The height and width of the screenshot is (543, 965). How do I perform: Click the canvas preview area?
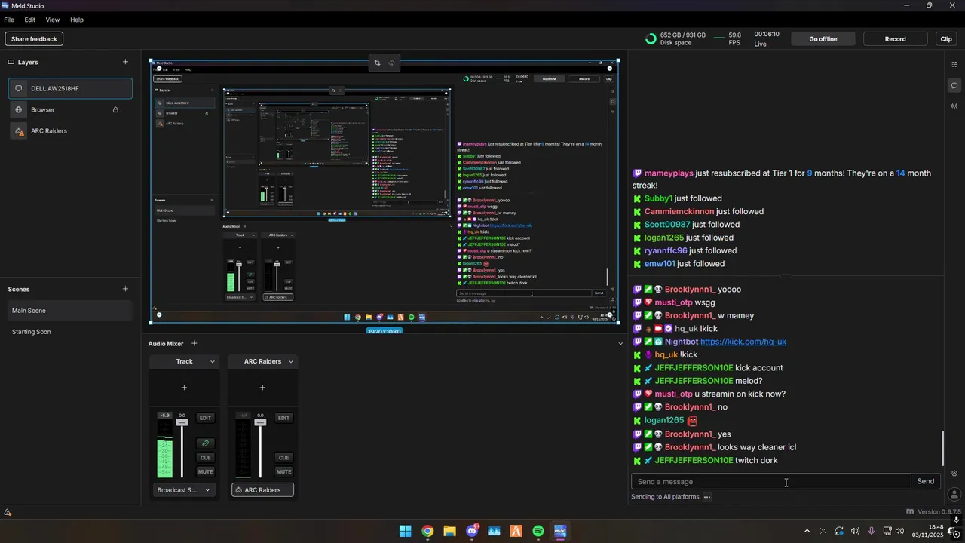[384, 192]
